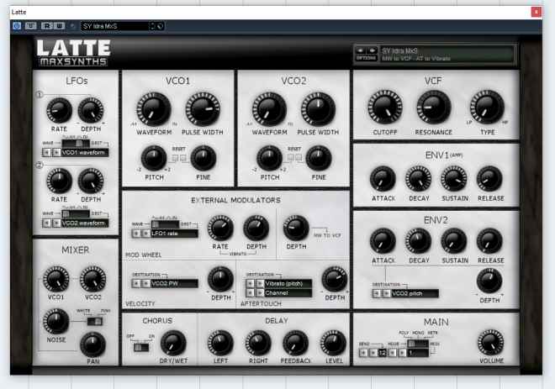Click the R read automation button
This screenshot has height=389, width=555.
click(47, 26)
